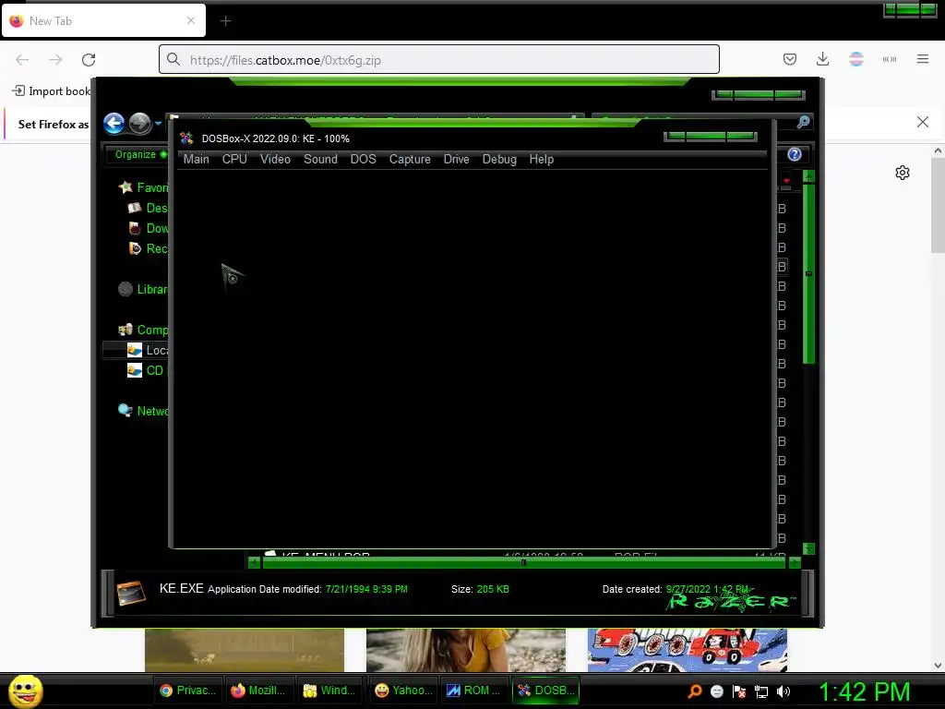The width and height of the screenshot is (945, 709).
Task: Open the Sound menu in DOSBox-X
Action: (320, 159)
